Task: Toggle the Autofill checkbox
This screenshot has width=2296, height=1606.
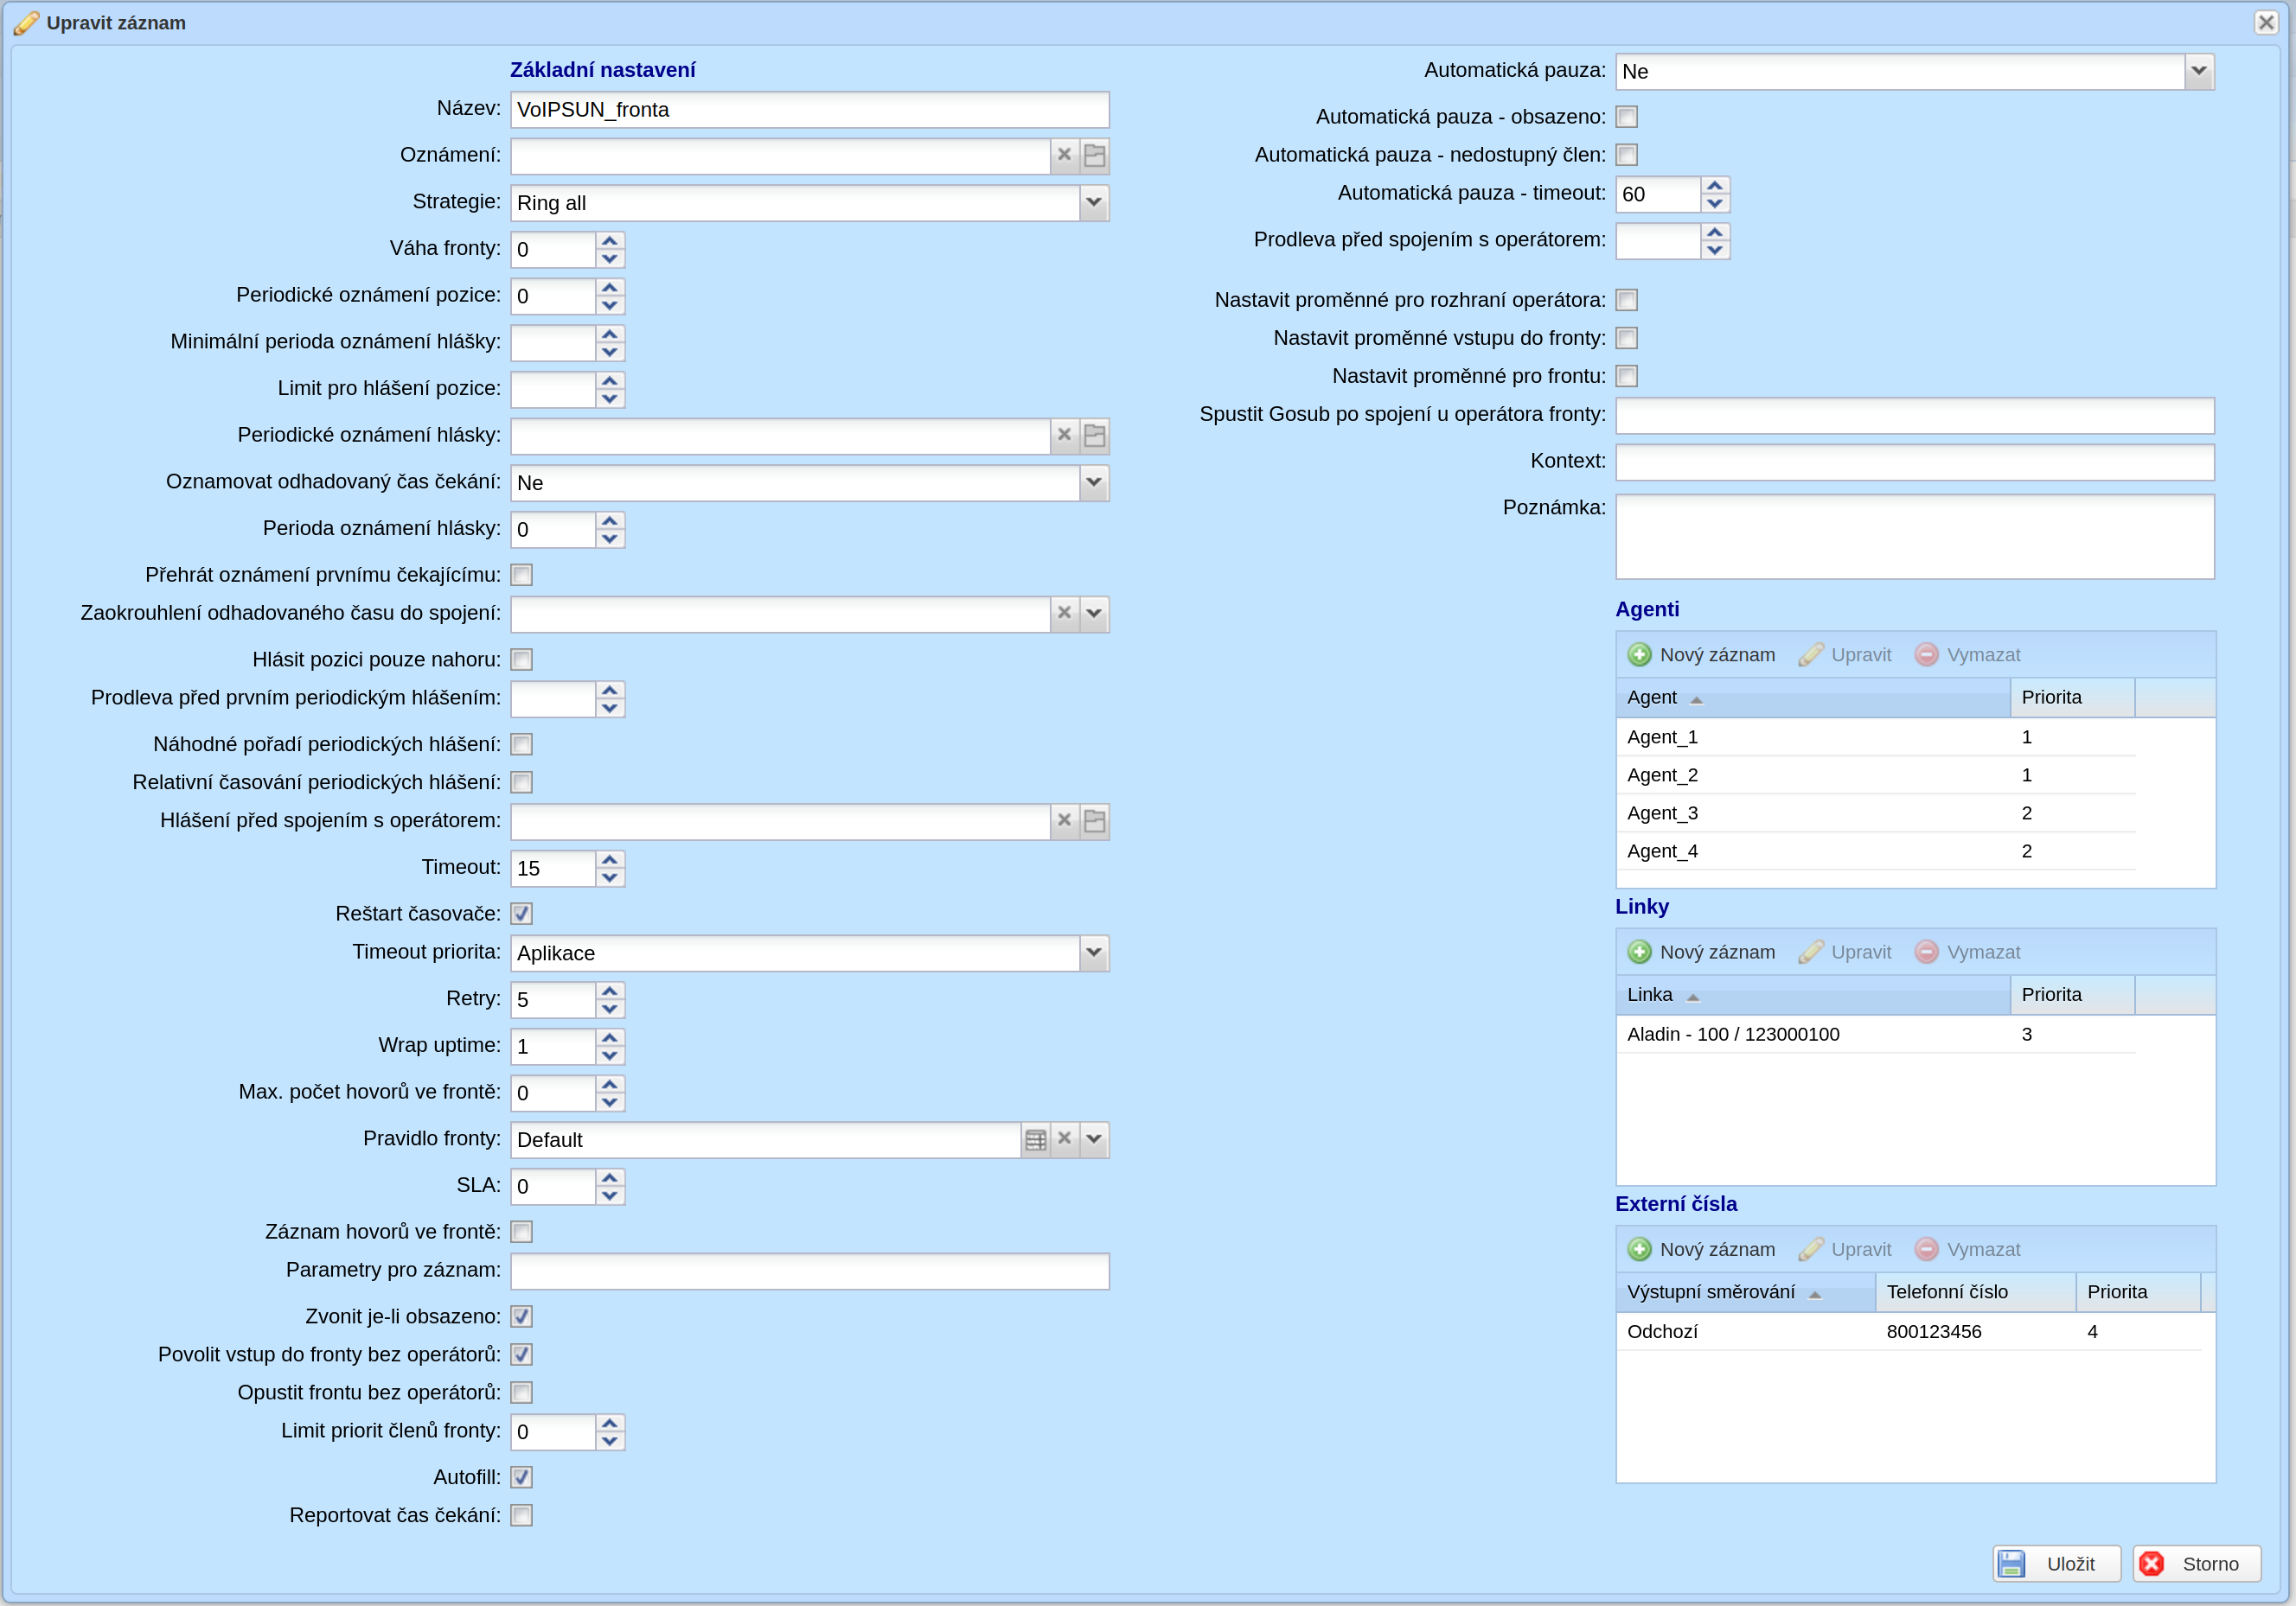Action: (522, 1477)
